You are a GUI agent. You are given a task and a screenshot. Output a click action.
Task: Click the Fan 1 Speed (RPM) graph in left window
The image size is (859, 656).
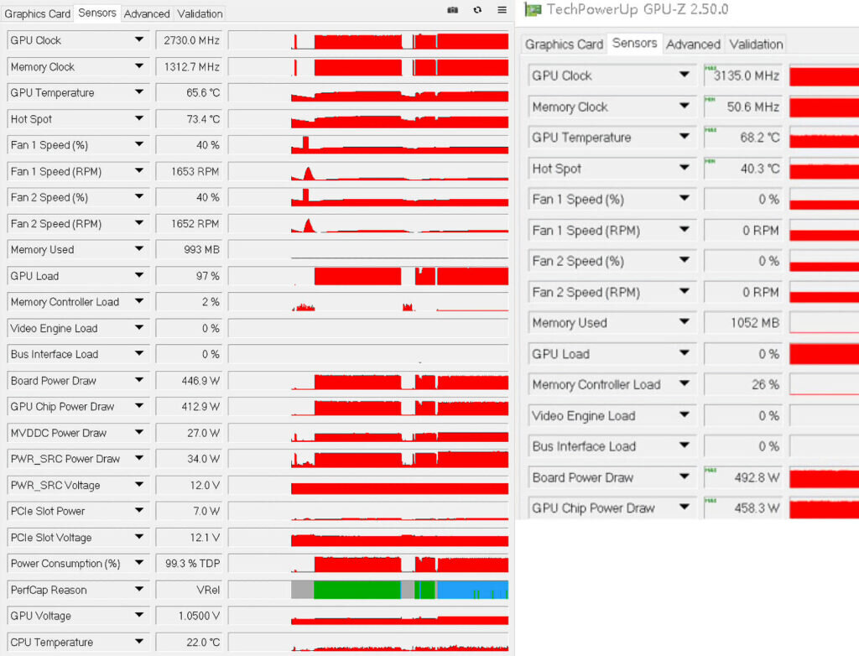pos(369,171)
